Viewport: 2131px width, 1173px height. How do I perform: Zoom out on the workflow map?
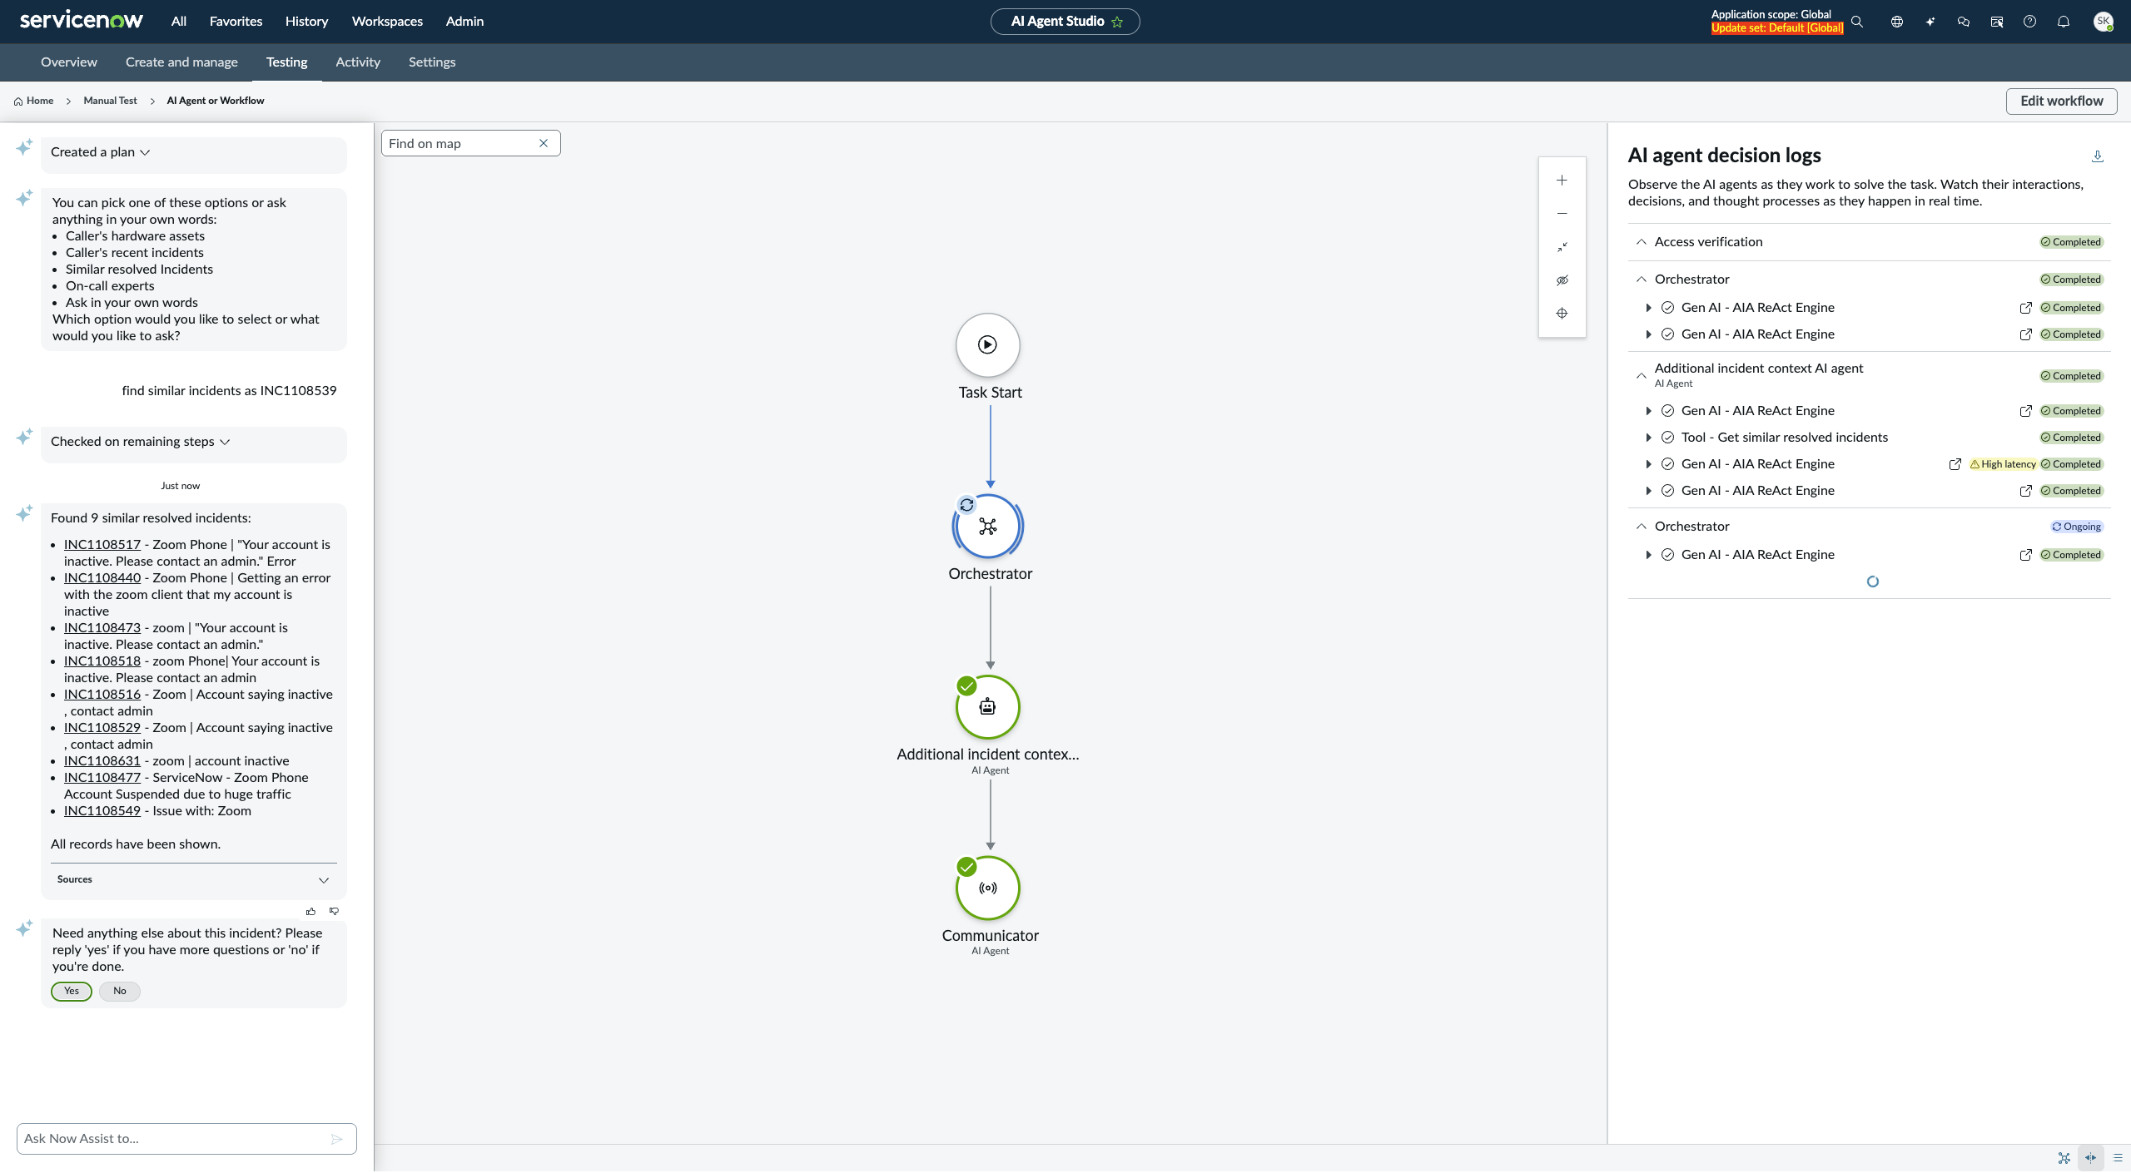1562,214
